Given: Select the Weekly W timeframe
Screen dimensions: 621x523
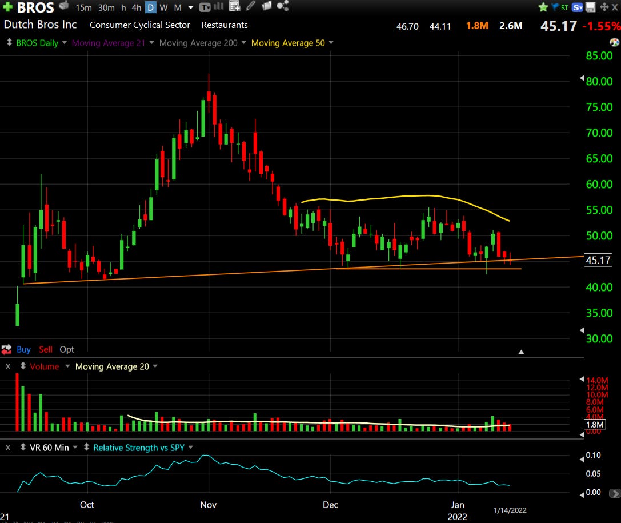Looking at the screenshot, I should coord(164,7).
